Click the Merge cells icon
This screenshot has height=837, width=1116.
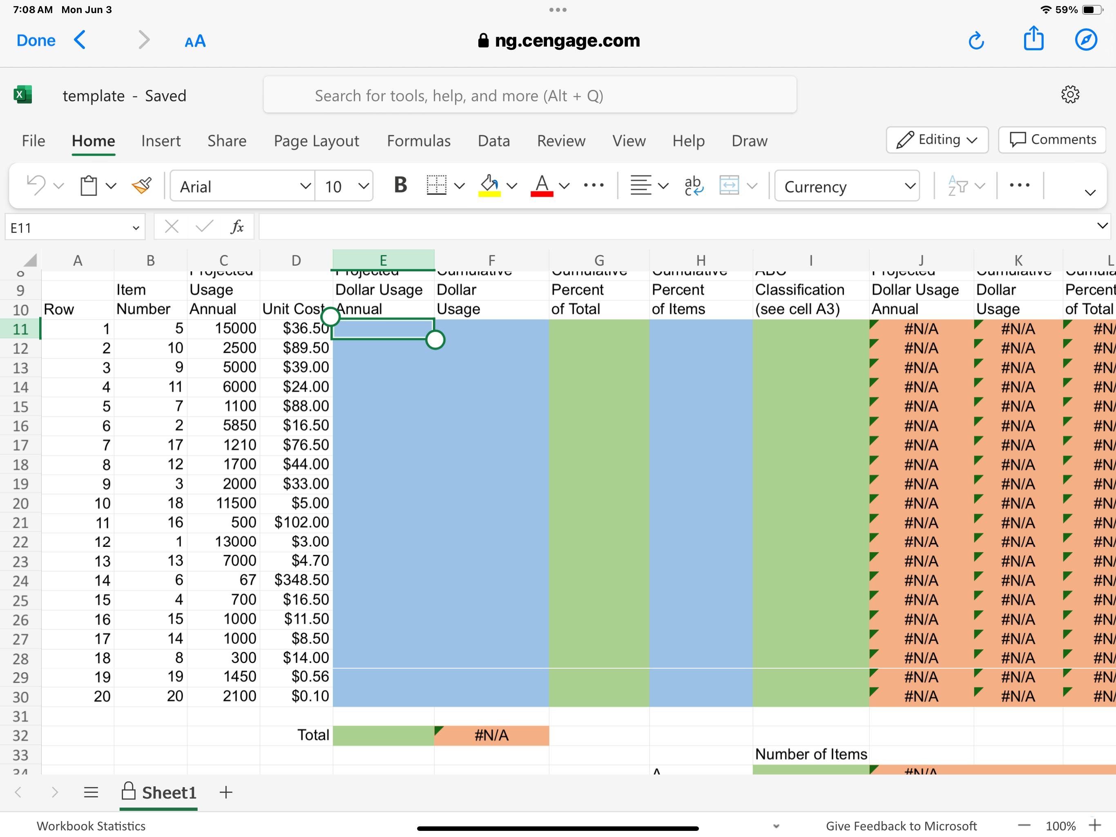[x=729, y=186]
